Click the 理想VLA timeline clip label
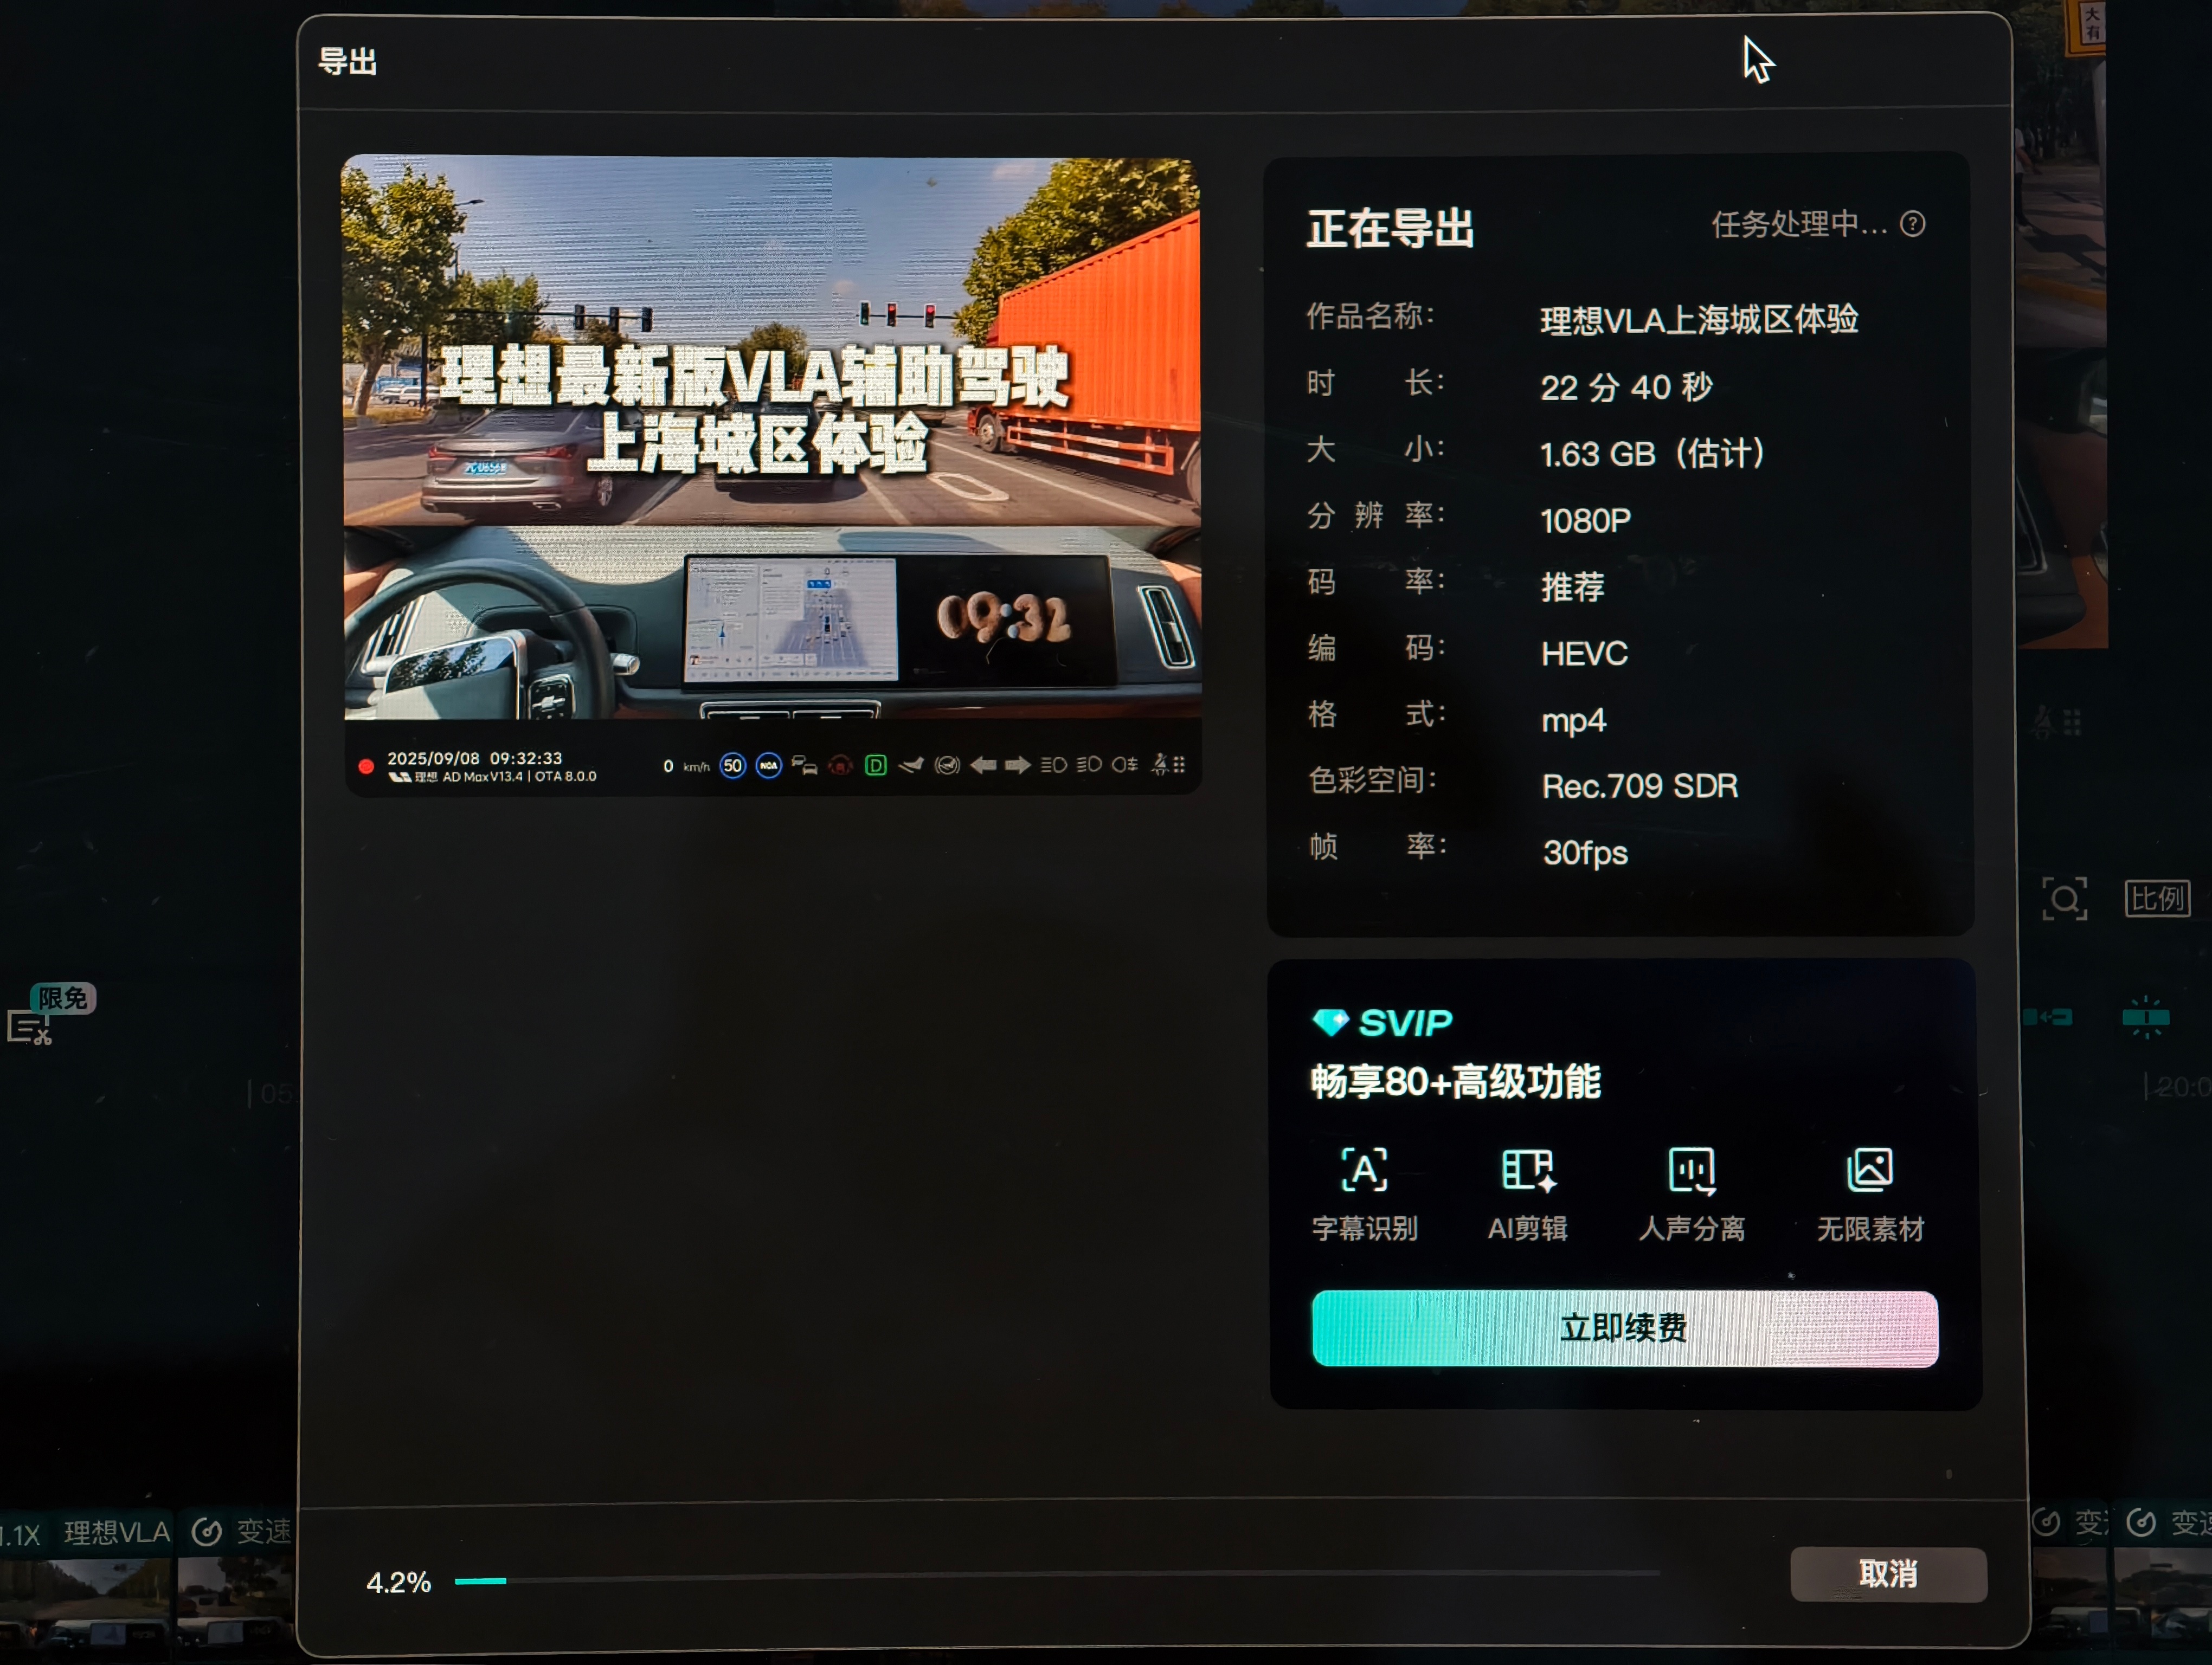2212x1665 pixels. pyautogui.click(x=117, y=1532)
